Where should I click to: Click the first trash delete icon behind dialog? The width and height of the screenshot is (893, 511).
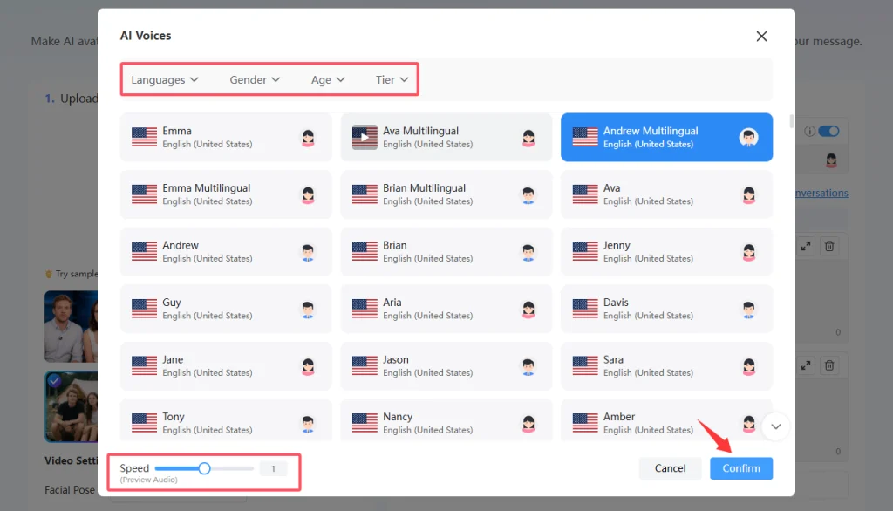tap(829, 247)
